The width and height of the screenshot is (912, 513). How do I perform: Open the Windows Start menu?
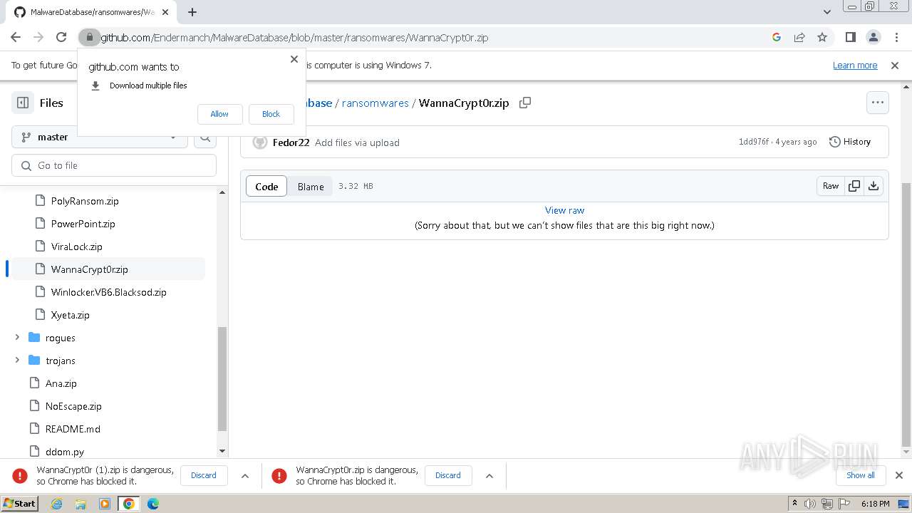click(x=20, y=503)
